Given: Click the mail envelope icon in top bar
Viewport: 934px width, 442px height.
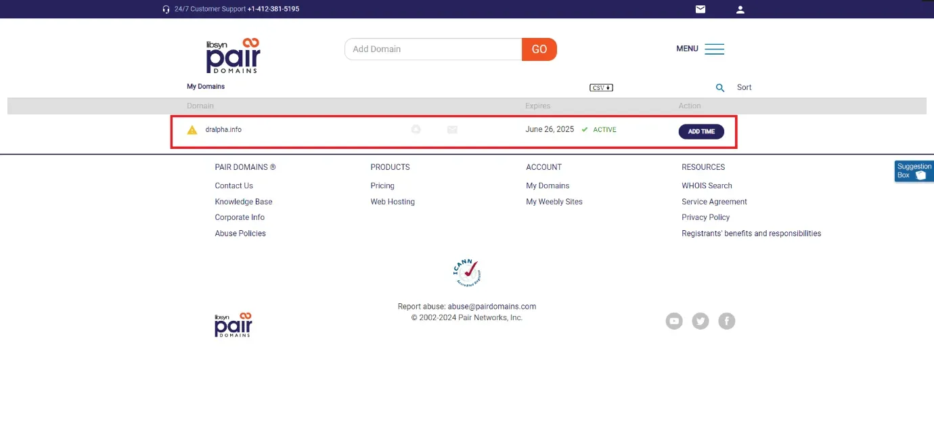Looking at the screenshot, I should coord(700,9).
